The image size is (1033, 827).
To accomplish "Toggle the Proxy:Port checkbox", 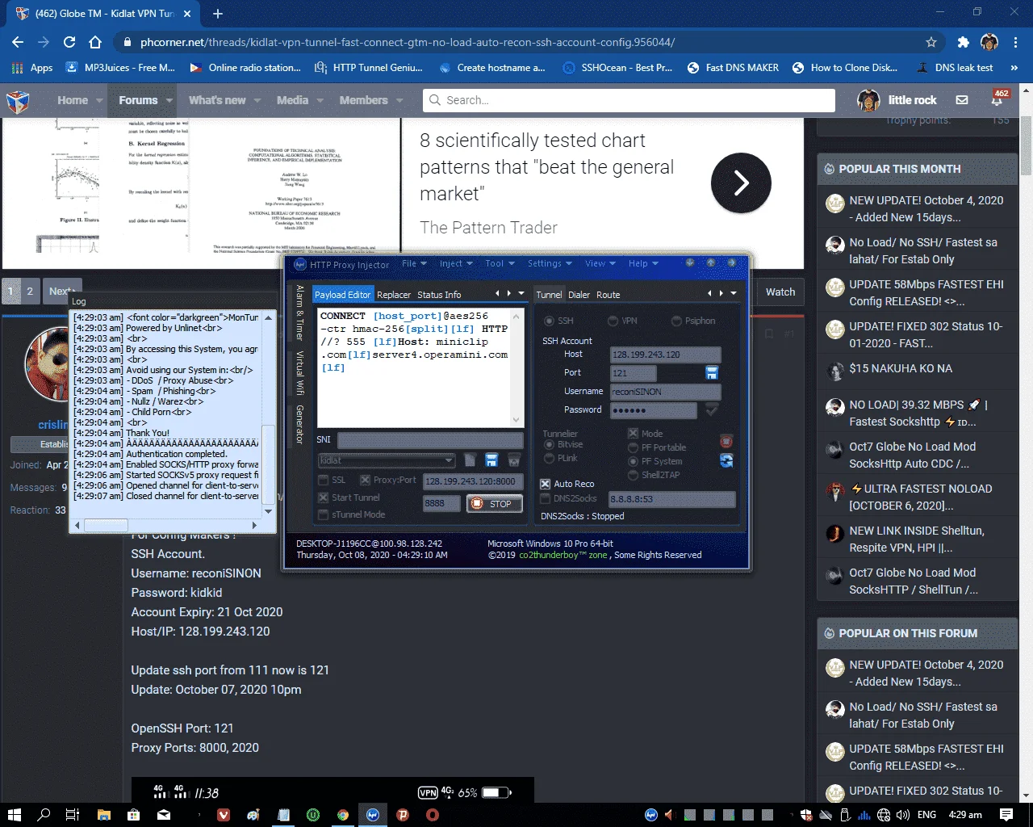I will (x=365, y=480).
